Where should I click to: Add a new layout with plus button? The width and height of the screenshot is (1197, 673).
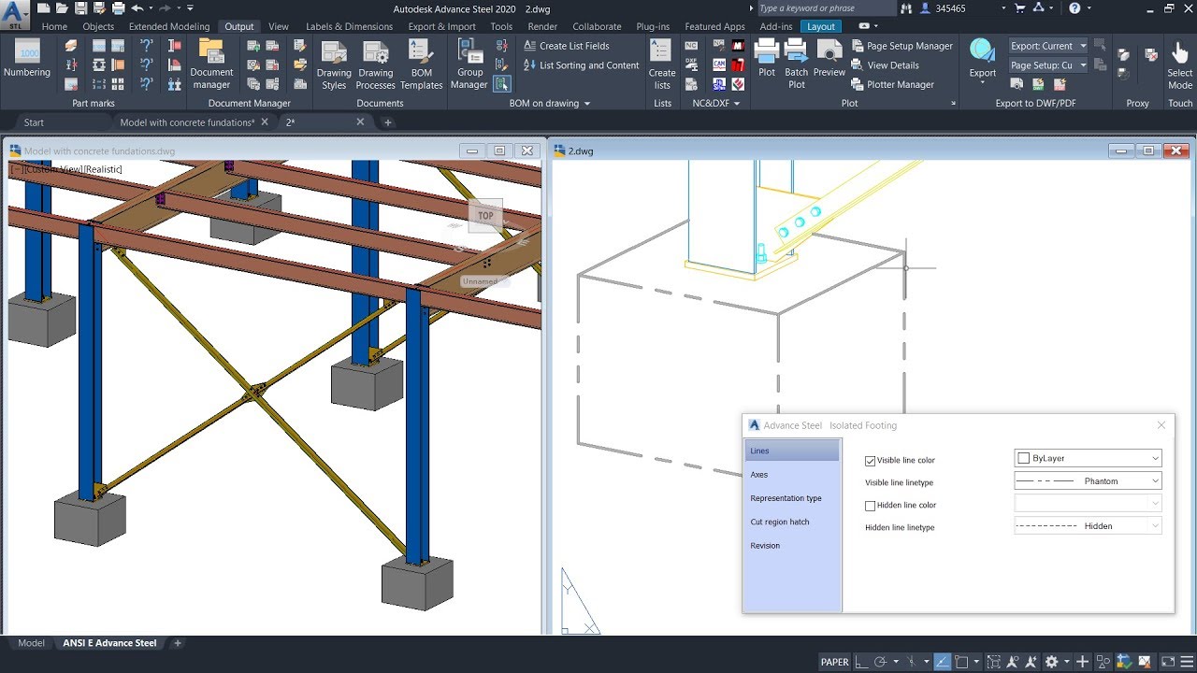click(178, 643)
